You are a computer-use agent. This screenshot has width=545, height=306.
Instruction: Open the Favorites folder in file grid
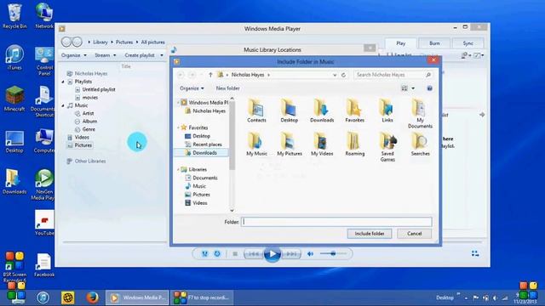[354, 111]
